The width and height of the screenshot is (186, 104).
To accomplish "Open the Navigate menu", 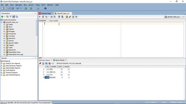I will (x=19, y=5).
